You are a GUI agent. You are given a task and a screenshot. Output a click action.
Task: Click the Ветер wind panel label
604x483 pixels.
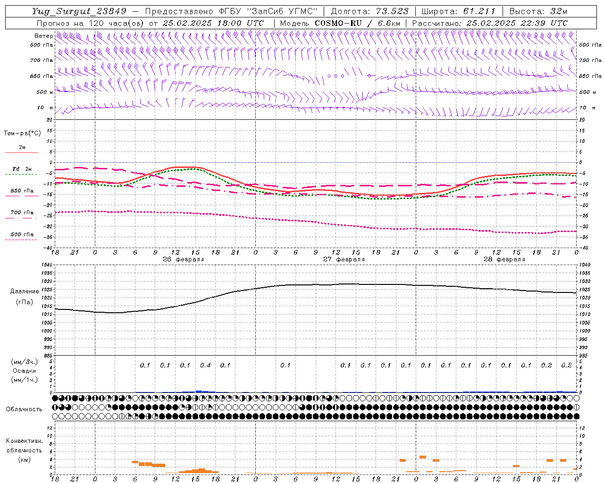(43, 36)
